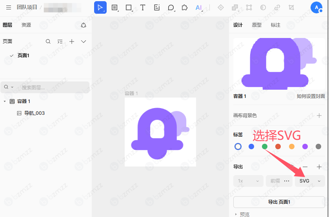Click the 容器 1 canvas frame label
Image resolution: width=329 pixels, height=217 pixels.
point(131,94)
